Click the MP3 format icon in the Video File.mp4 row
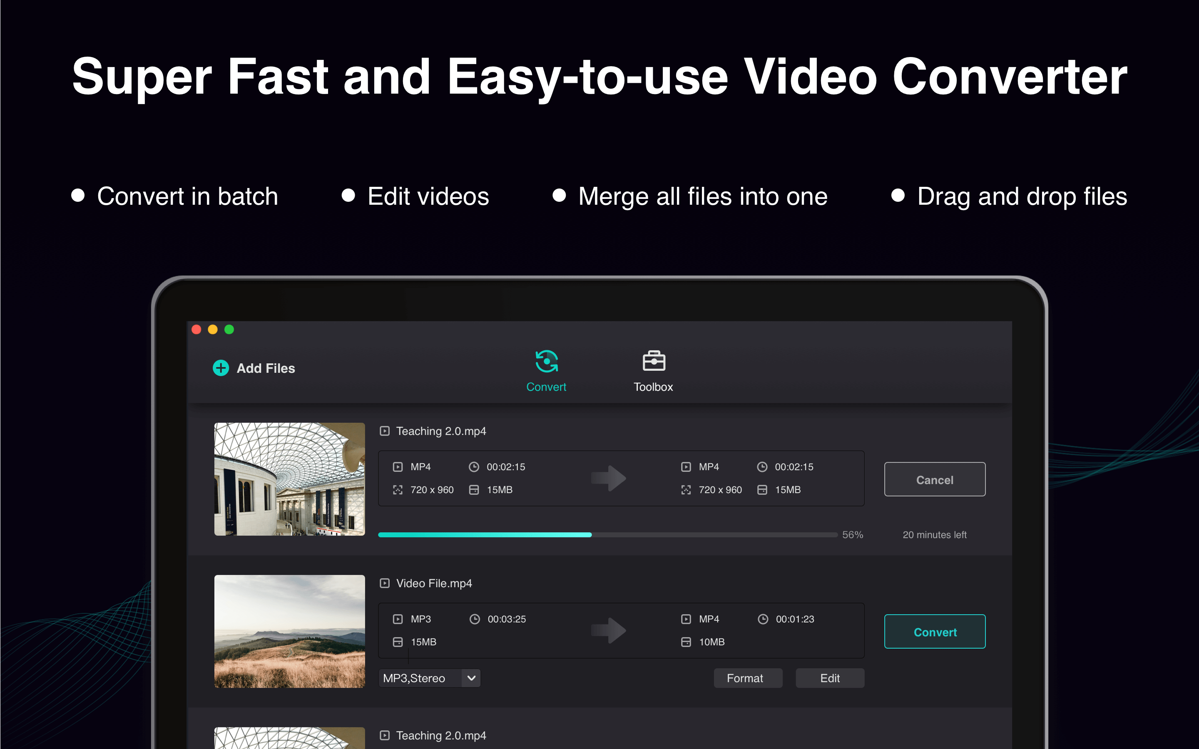Image resolution: width=1199 pixels, height=749 pixels. (398, 619)
